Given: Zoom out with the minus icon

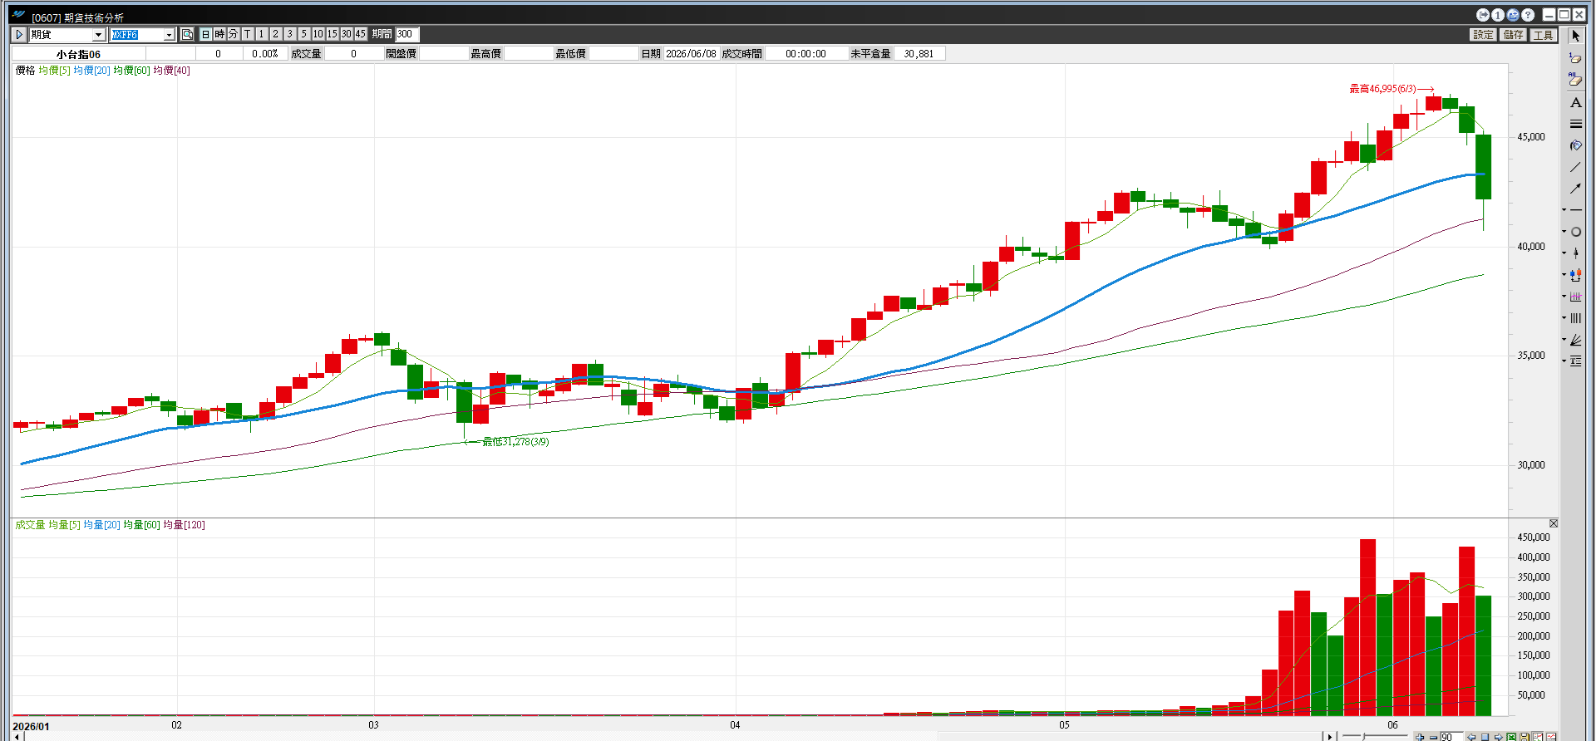Looking at the screenshot, I should point(1433,737).
